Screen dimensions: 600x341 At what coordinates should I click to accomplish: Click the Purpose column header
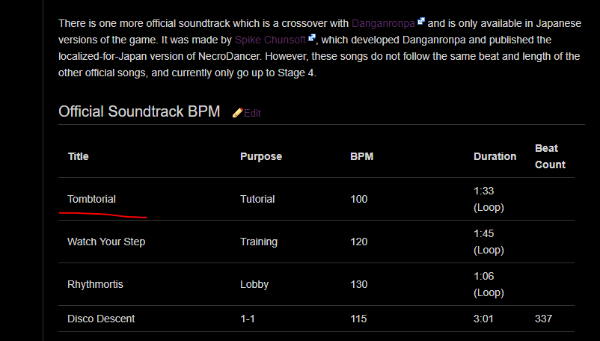click(x=261, y=156)
